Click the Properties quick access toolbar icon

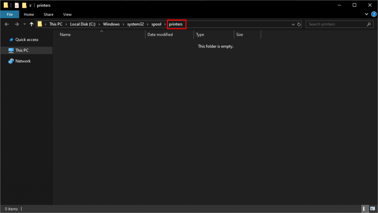pos(17,5)
